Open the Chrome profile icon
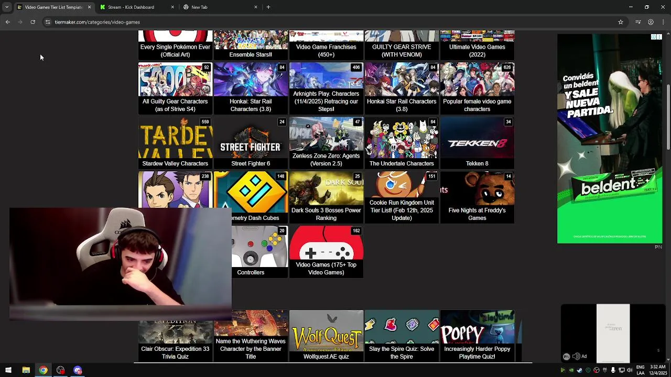The image size is (671, 377). tap(651, 22)
